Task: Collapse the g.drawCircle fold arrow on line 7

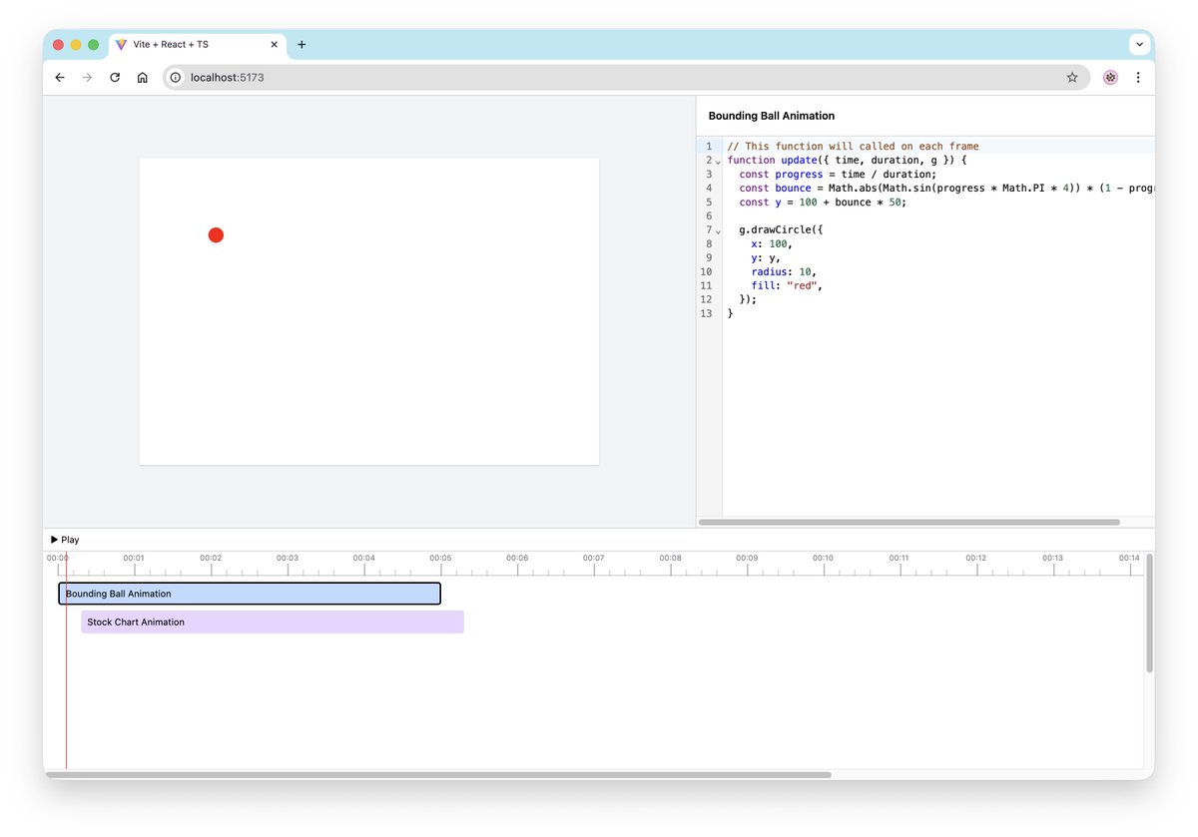Action: (718, 231)
